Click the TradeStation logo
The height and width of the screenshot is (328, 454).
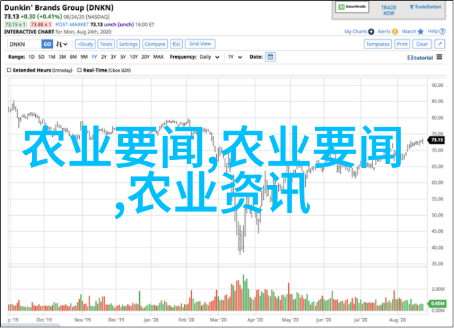pyautogui.click(x=425, y=7)
